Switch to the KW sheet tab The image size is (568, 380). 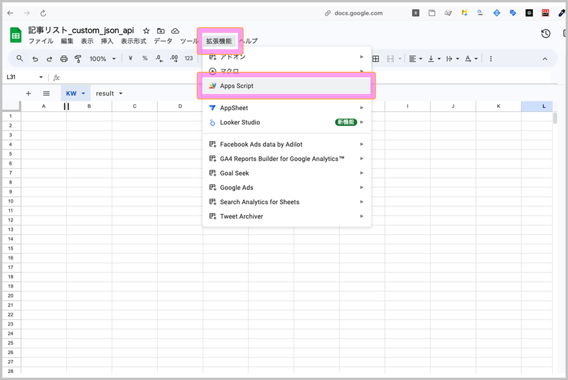(x=71, y=93)
